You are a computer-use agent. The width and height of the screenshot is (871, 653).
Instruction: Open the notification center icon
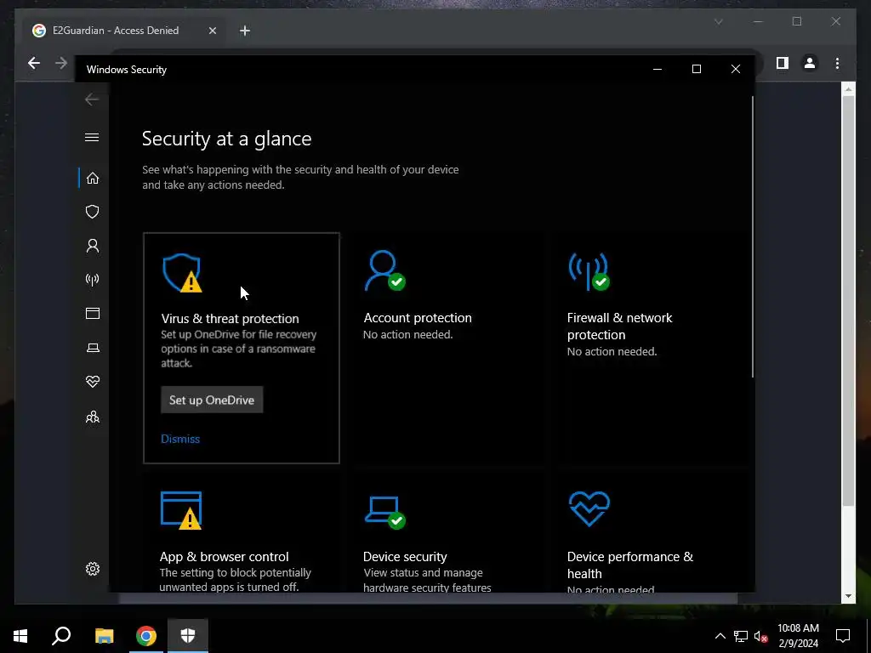(x=843, y=636)
